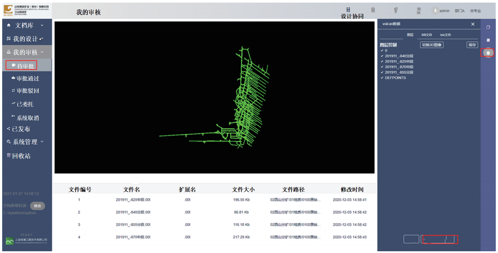Select file row 201911_-825中段.00t
The width and height of the screenshot is (498, 253).
coord(133,200)
